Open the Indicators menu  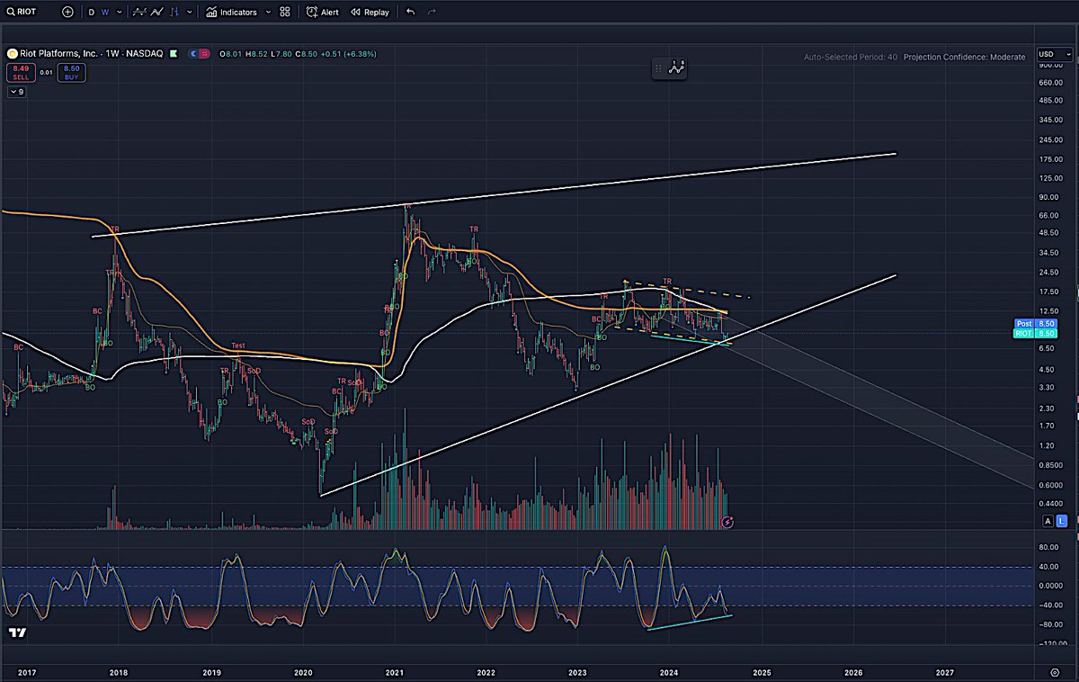coord(231,13)
